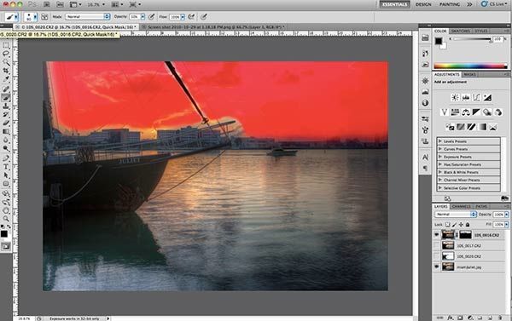Select the Lasso tool in the toolbox
The height and width of the screenshot is (321, 512).
[x=6, y=54]
